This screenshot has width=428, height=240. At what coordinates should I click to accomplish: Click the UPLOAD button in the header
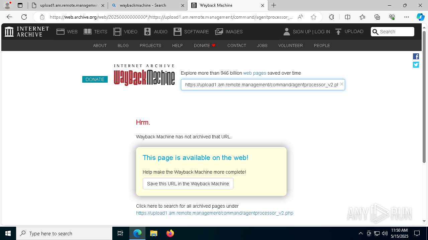pos(349,31)
